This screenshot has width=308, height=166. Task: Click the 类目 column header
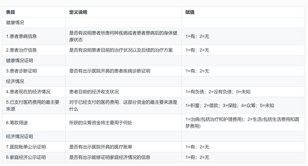tap(9, 12)
